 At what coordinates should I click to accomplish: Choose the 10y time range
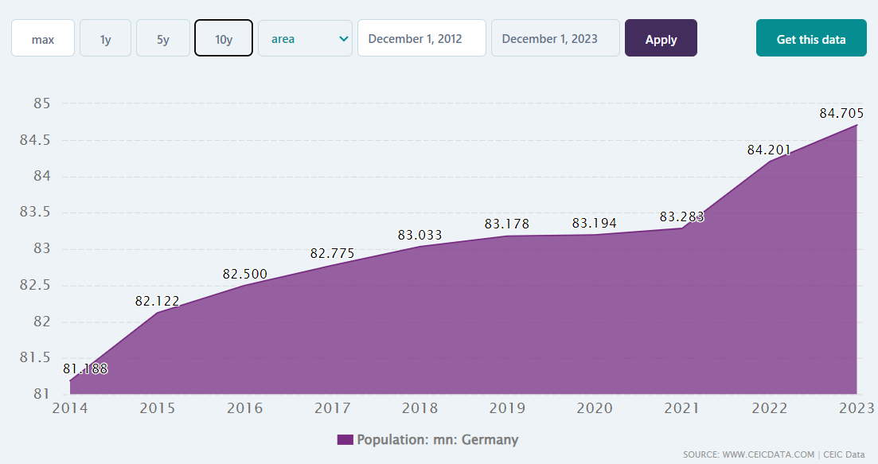pos(224,38)
